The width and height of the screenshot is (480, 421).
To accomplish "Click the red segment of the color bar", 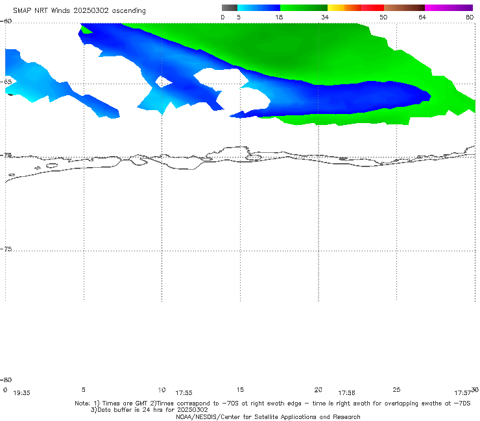I will click(x=372, y=8).
